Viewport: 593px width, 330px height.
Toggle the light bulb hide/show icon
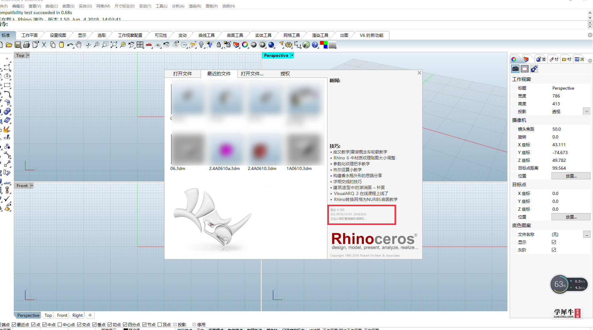pyautogui.click(x=201, y=45)
